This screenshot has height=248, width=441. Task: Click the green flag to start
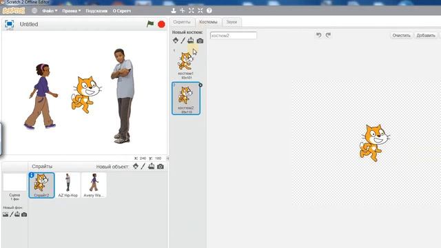coord(150,24)
